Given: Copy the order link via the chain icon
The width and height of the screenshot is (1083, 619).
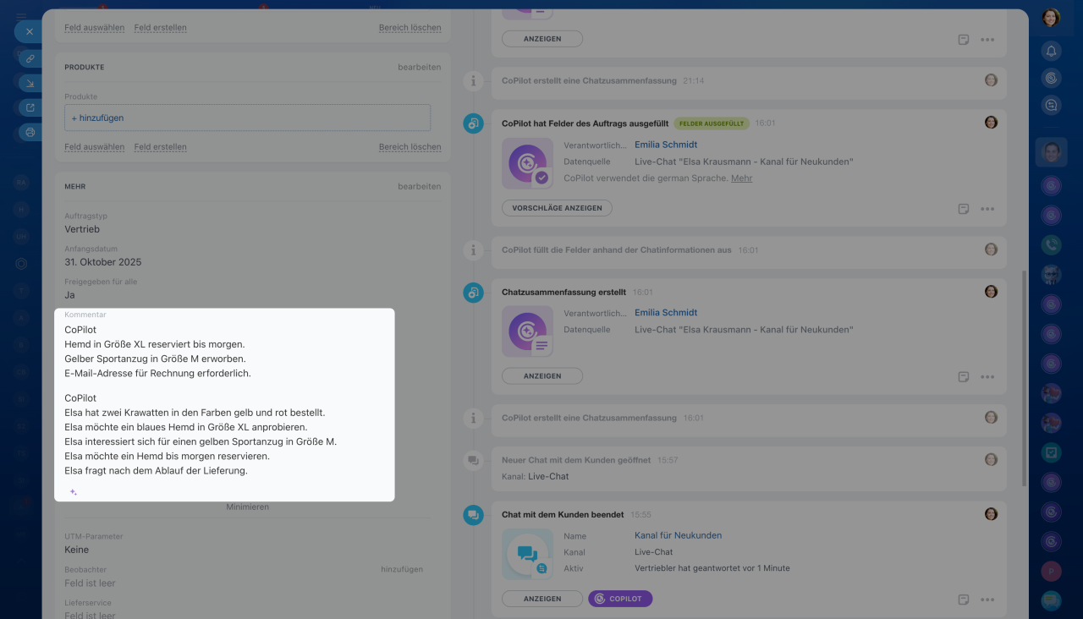Looking at the screenshot, I should click(30, 58).
